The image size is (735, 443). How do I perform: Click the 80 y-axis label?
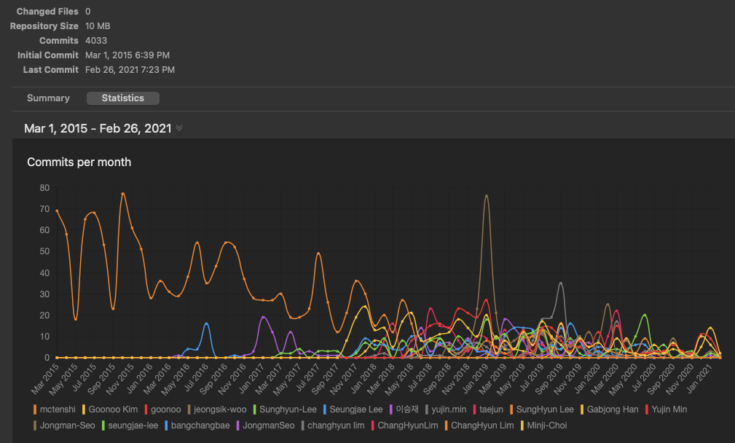click(44, 187)
